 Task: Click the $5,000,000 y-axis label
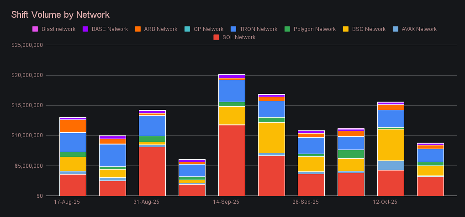point(29,165)
